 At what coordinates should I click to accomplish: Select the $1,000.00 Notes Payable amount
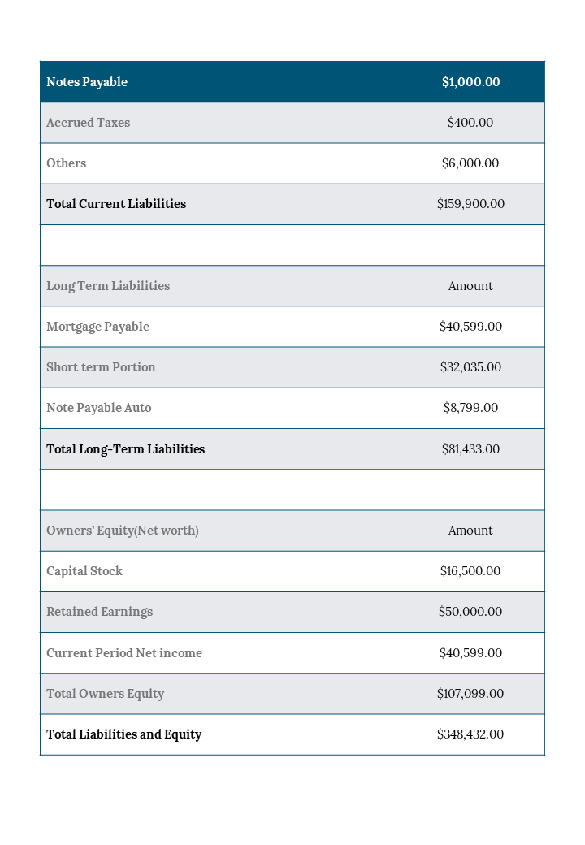tap(470, 82)
